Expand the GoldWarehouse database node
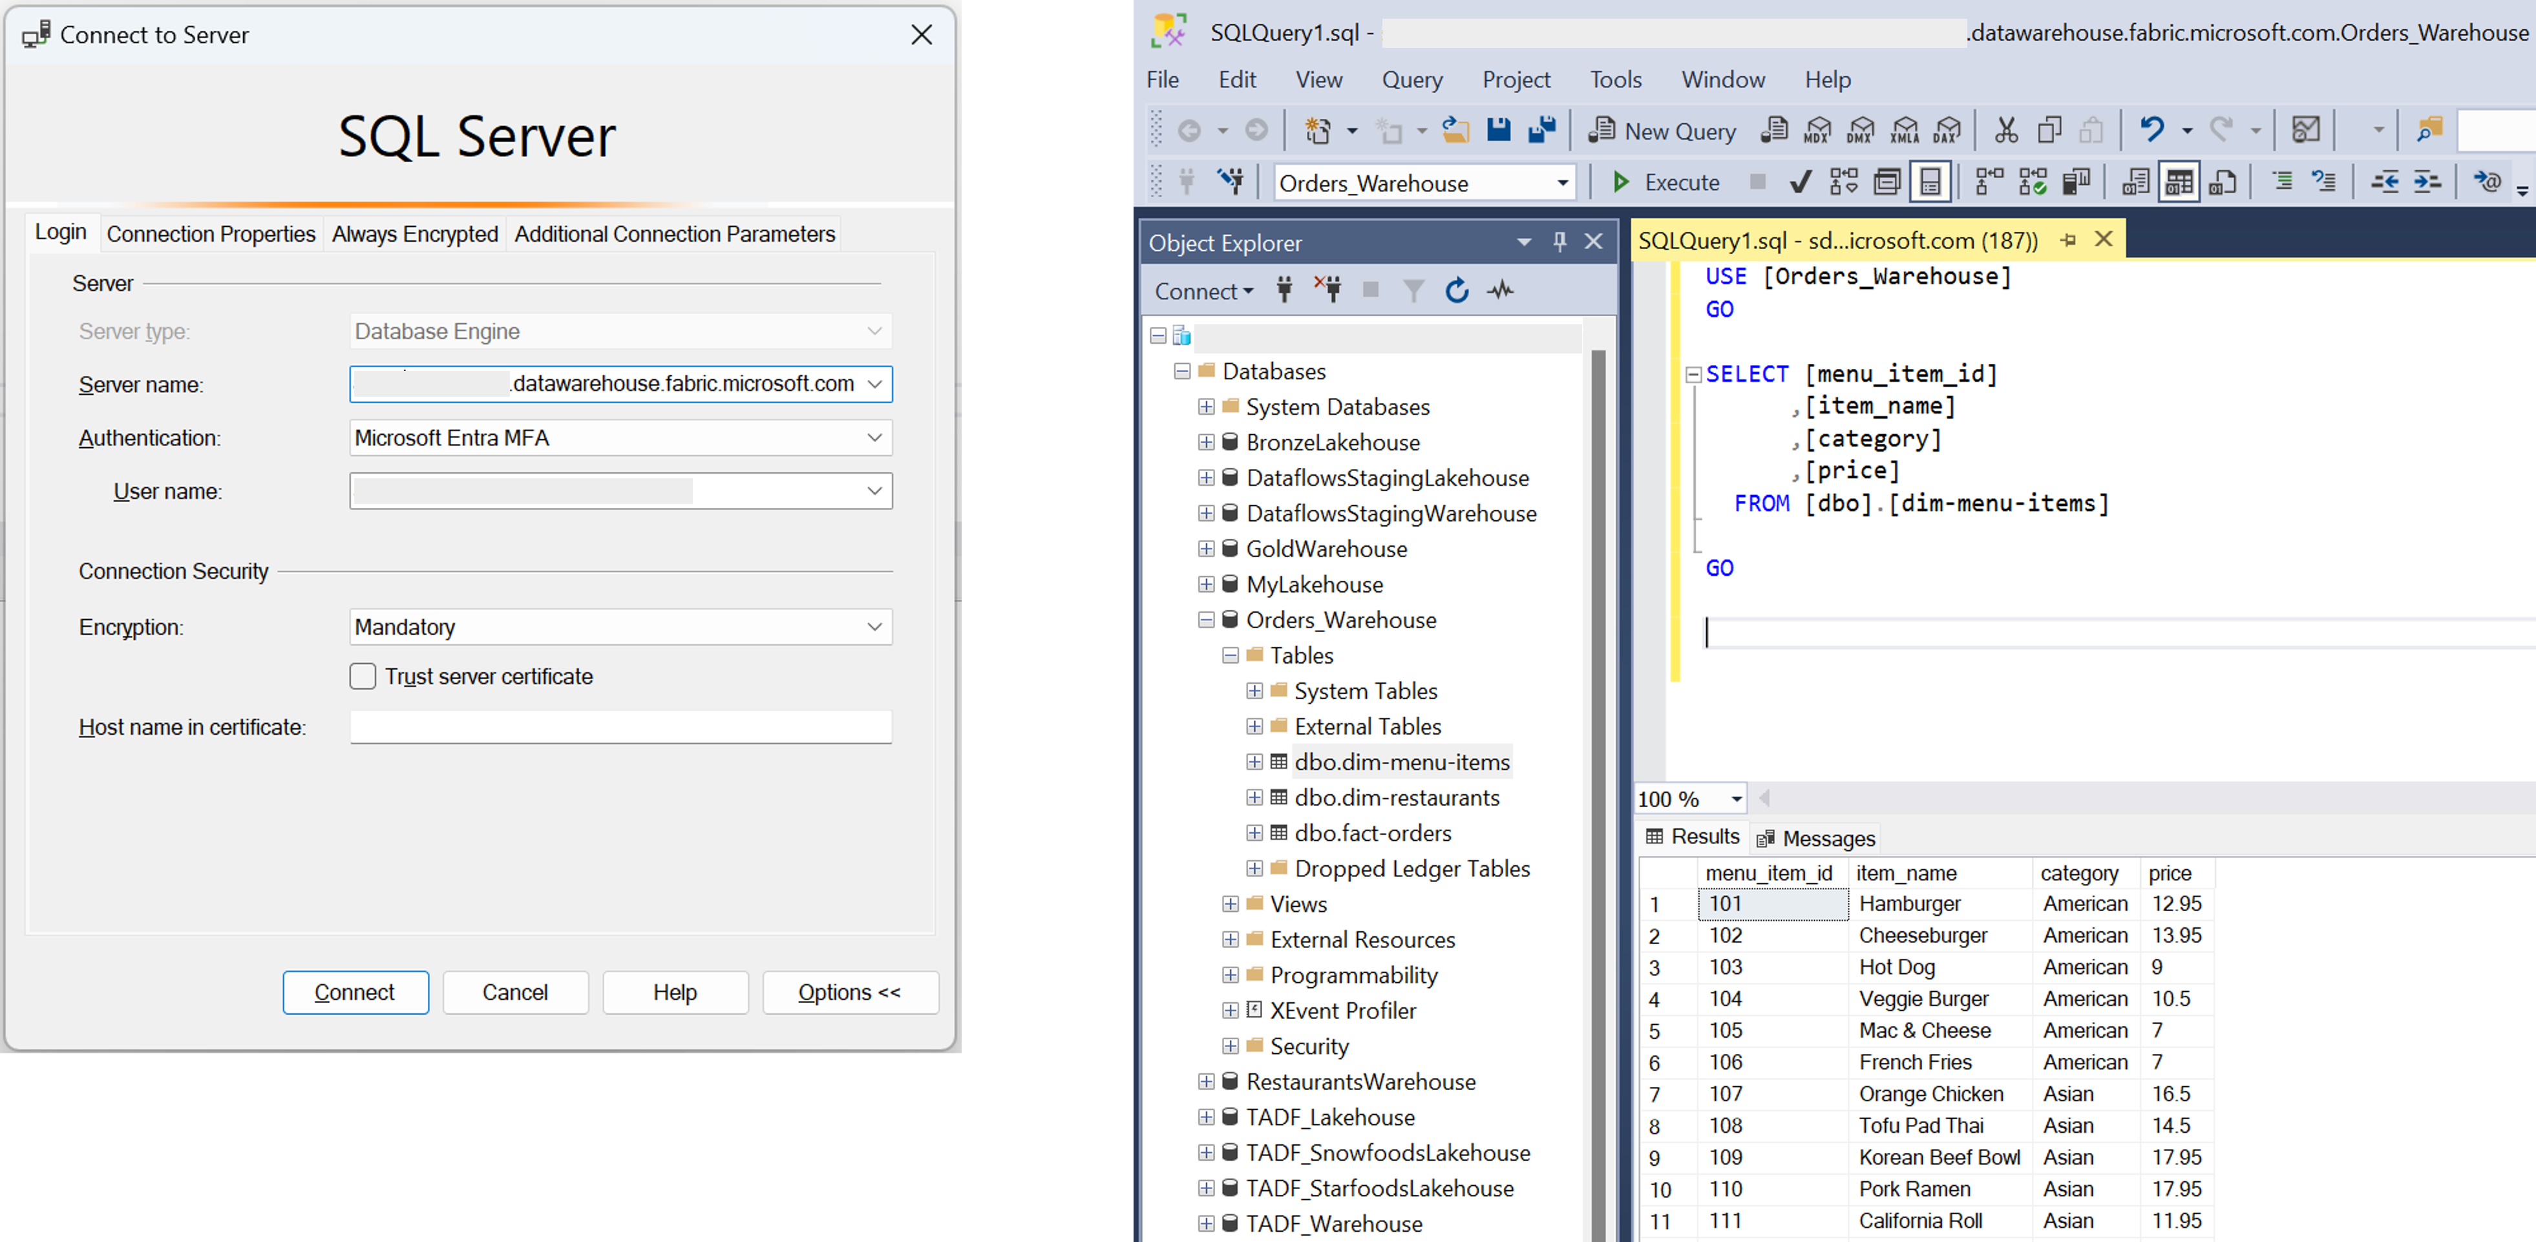The image size is (2536, 1242). pos(1206,548)
